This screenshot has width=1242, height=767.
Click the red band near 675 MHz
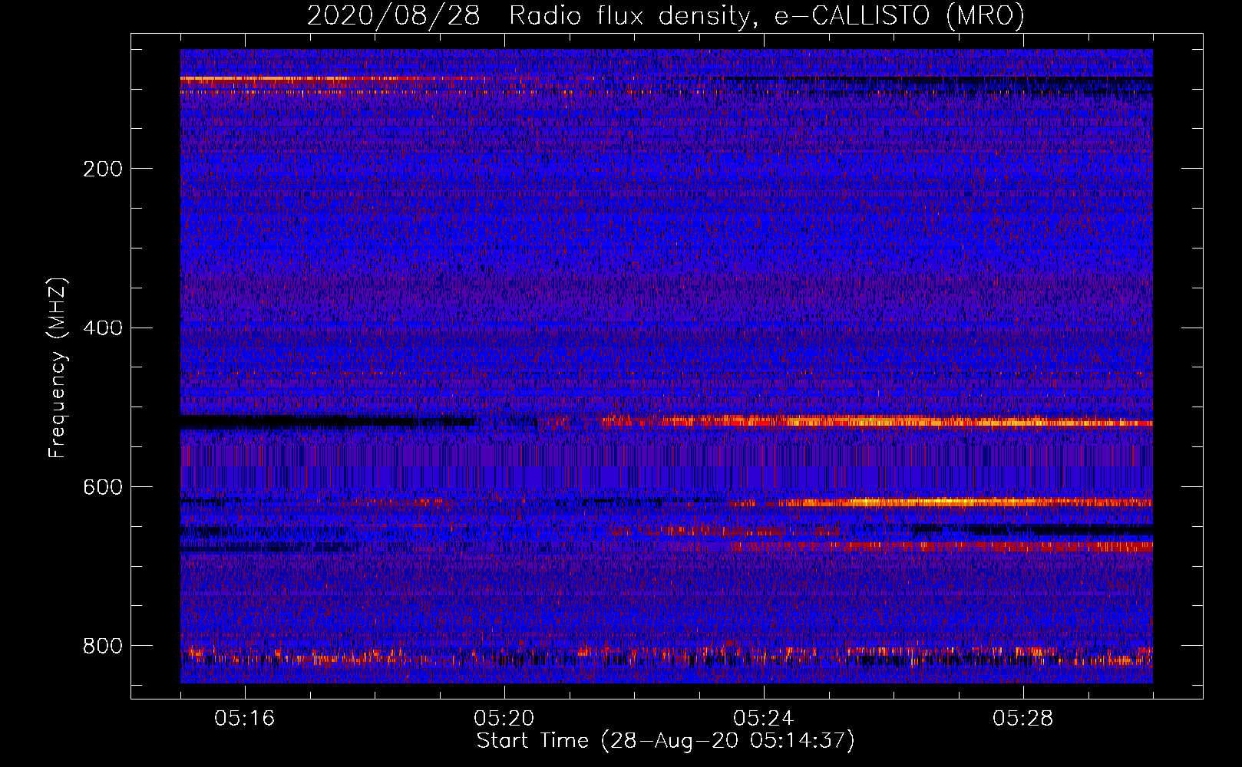click(x=940, y=547)
